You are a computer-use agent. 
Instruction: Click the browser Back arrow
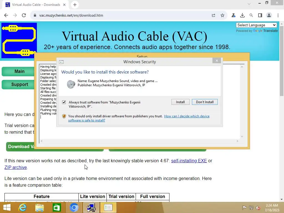point(6,16)
